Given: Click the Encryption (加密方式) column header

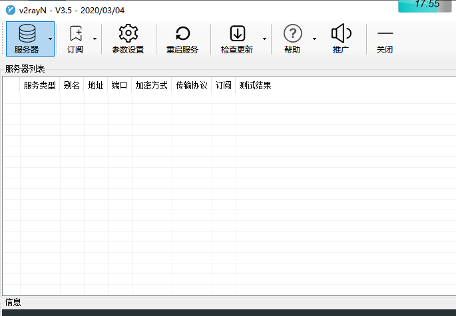Looking at the screenshot, I should [x=151, y=86].
